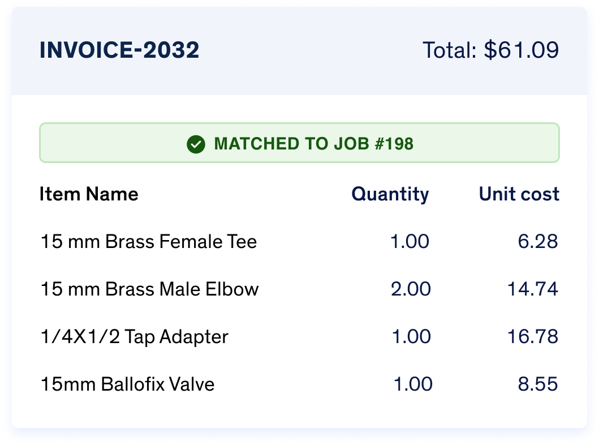The width and height of the screenshot is (599, 445).
Task: Open the Matched to Job #198 banner
Action: click(300, 143)
